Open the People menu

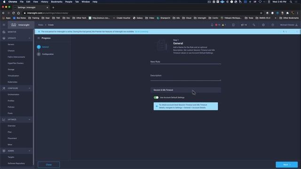(x=69, y=2)
